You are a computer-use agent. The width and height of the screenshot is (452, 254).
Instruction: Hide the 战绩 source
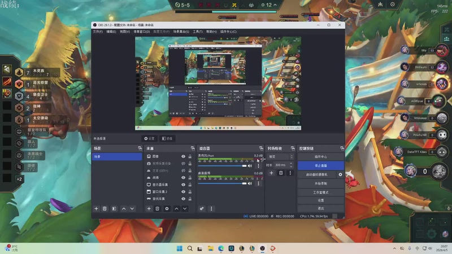(x=183, y=178)
